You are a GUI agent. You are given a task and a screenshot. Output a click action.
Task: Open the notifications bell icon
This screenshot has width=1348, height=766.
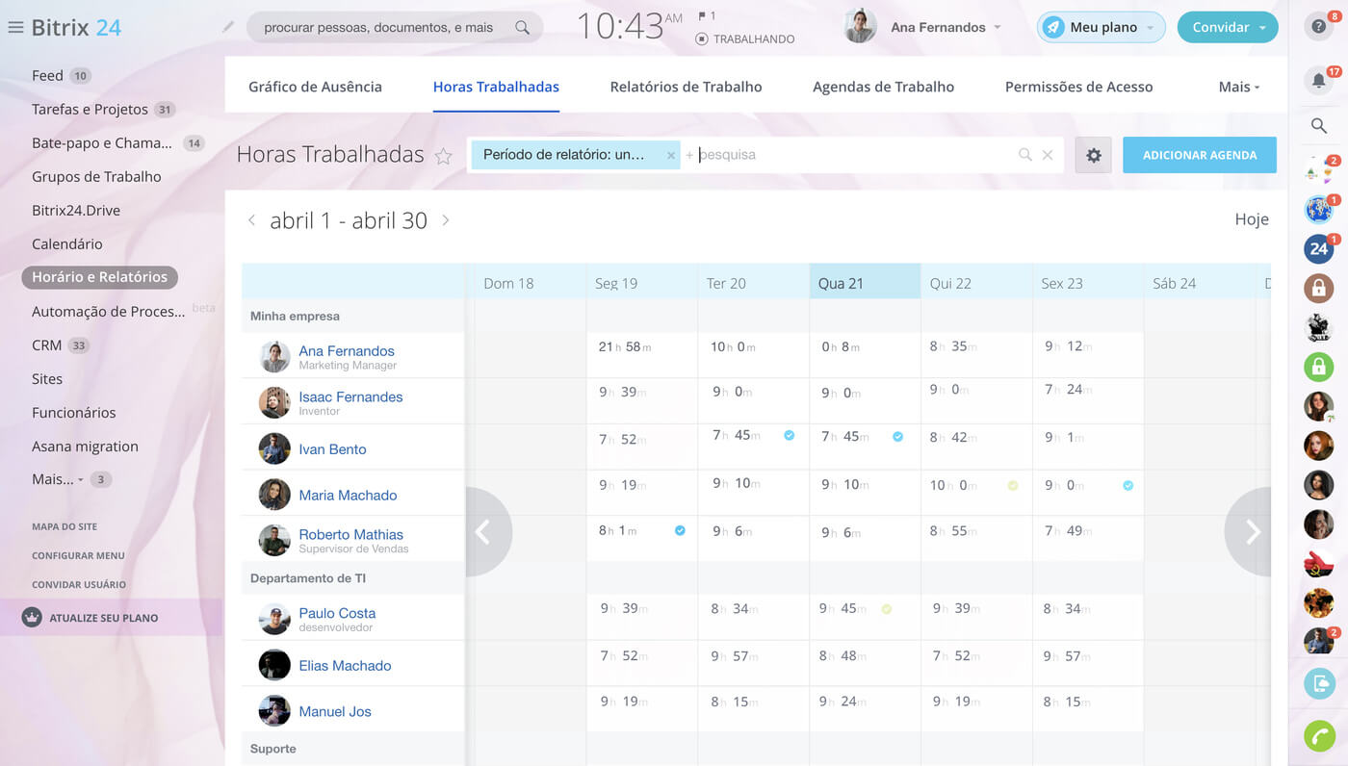[x=1318, y=81]
